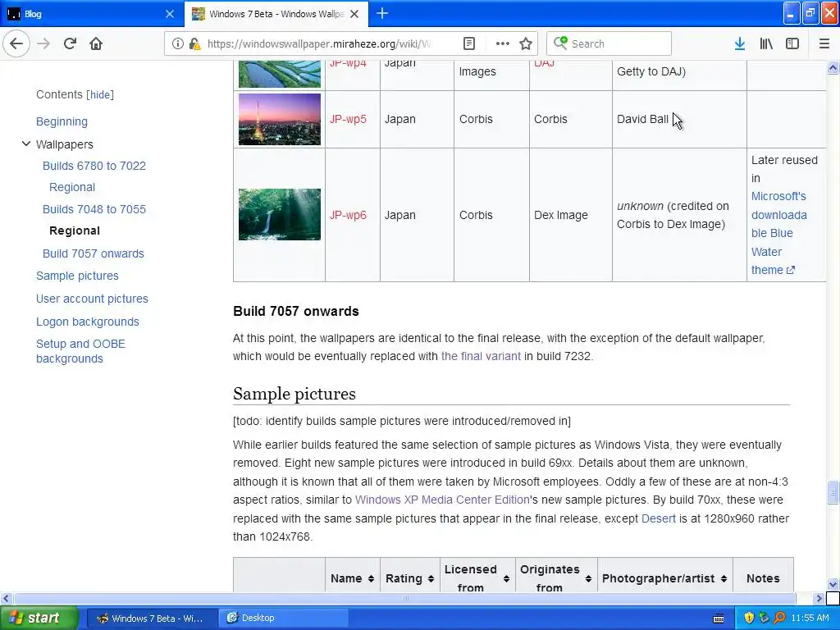This screenshot has height=630, width=840.
Task: Open the JP-wp5 Tokyo skyline thumbnail
Action: tap(280, 119)
